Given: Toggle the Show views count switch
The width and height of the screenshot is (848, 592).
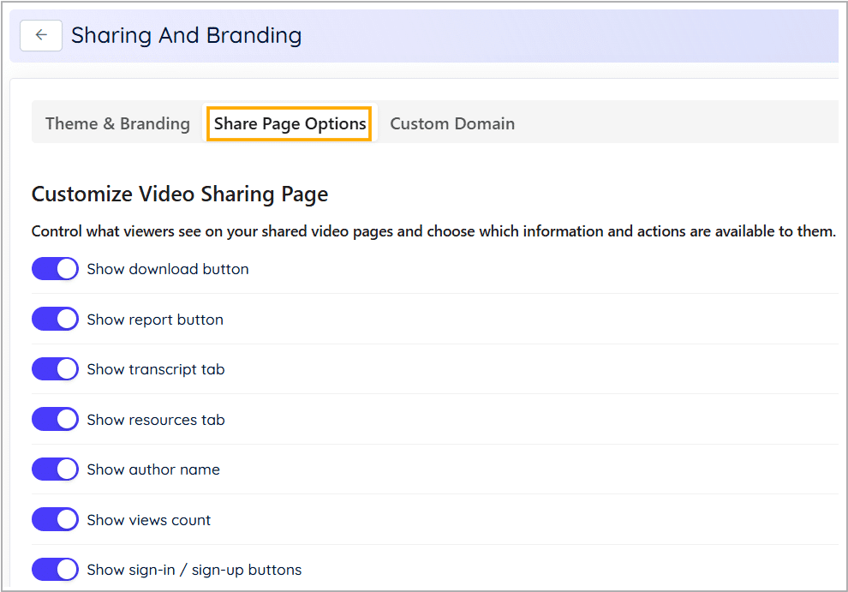Looking at the screenshot, I should point(55,519).
